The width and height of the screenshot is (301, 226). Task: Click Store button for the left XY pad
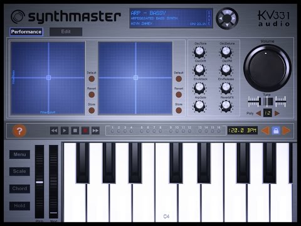coord(92,110)
